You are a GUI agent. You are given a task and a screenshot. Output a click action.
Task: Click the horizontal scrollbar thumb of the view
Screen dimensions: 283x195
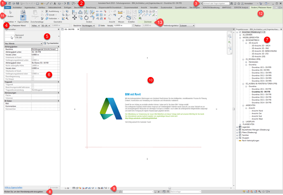point(170,188)
